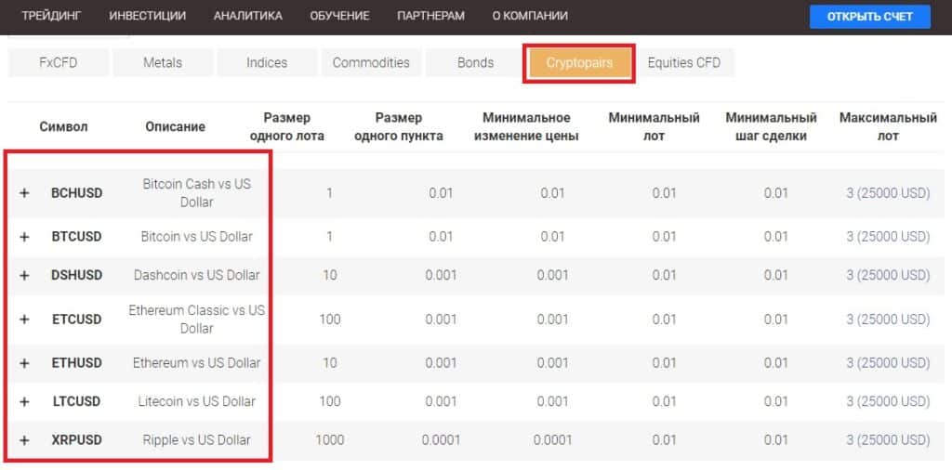Select the Indices tab

(267, 63)
